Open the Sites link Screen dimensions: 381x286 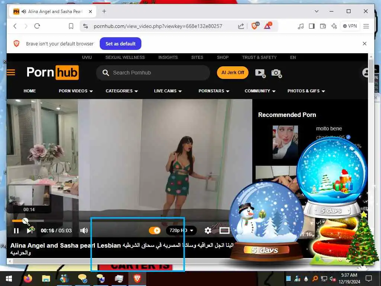[197, 57]
